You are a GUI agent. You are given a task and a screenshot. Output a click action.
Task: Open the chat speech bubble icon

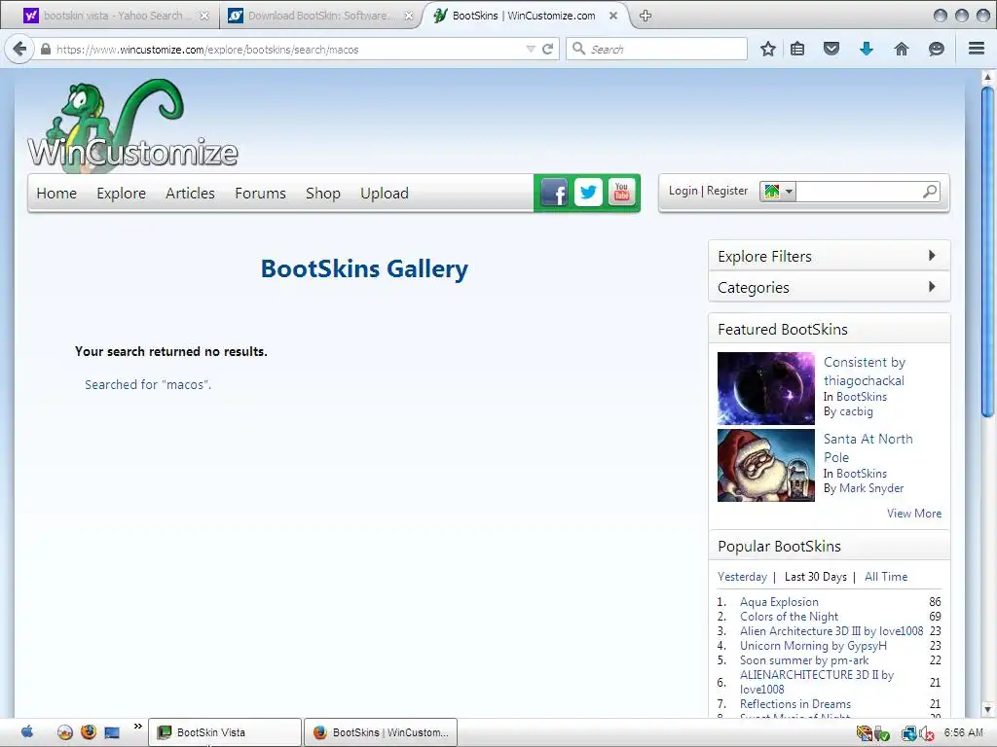(936, 49)
